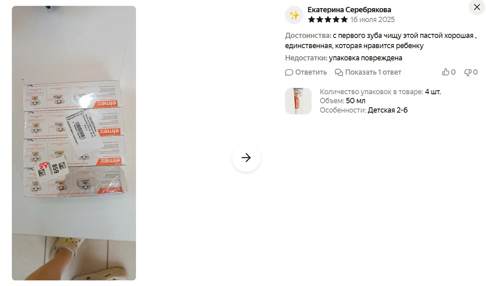Click the next photo arrow button
This screenshot has width=486, height=286.
click(x=246, y=157)
